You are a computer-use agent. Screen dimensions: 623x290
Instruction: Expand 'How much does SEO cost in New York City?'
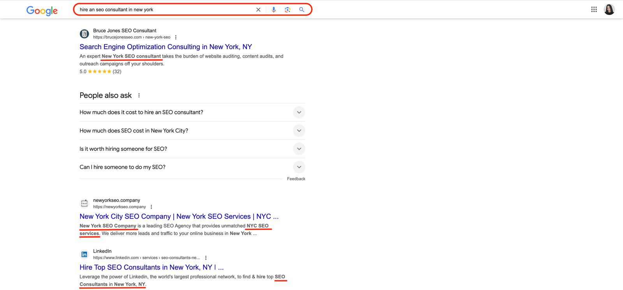(192, 131)
